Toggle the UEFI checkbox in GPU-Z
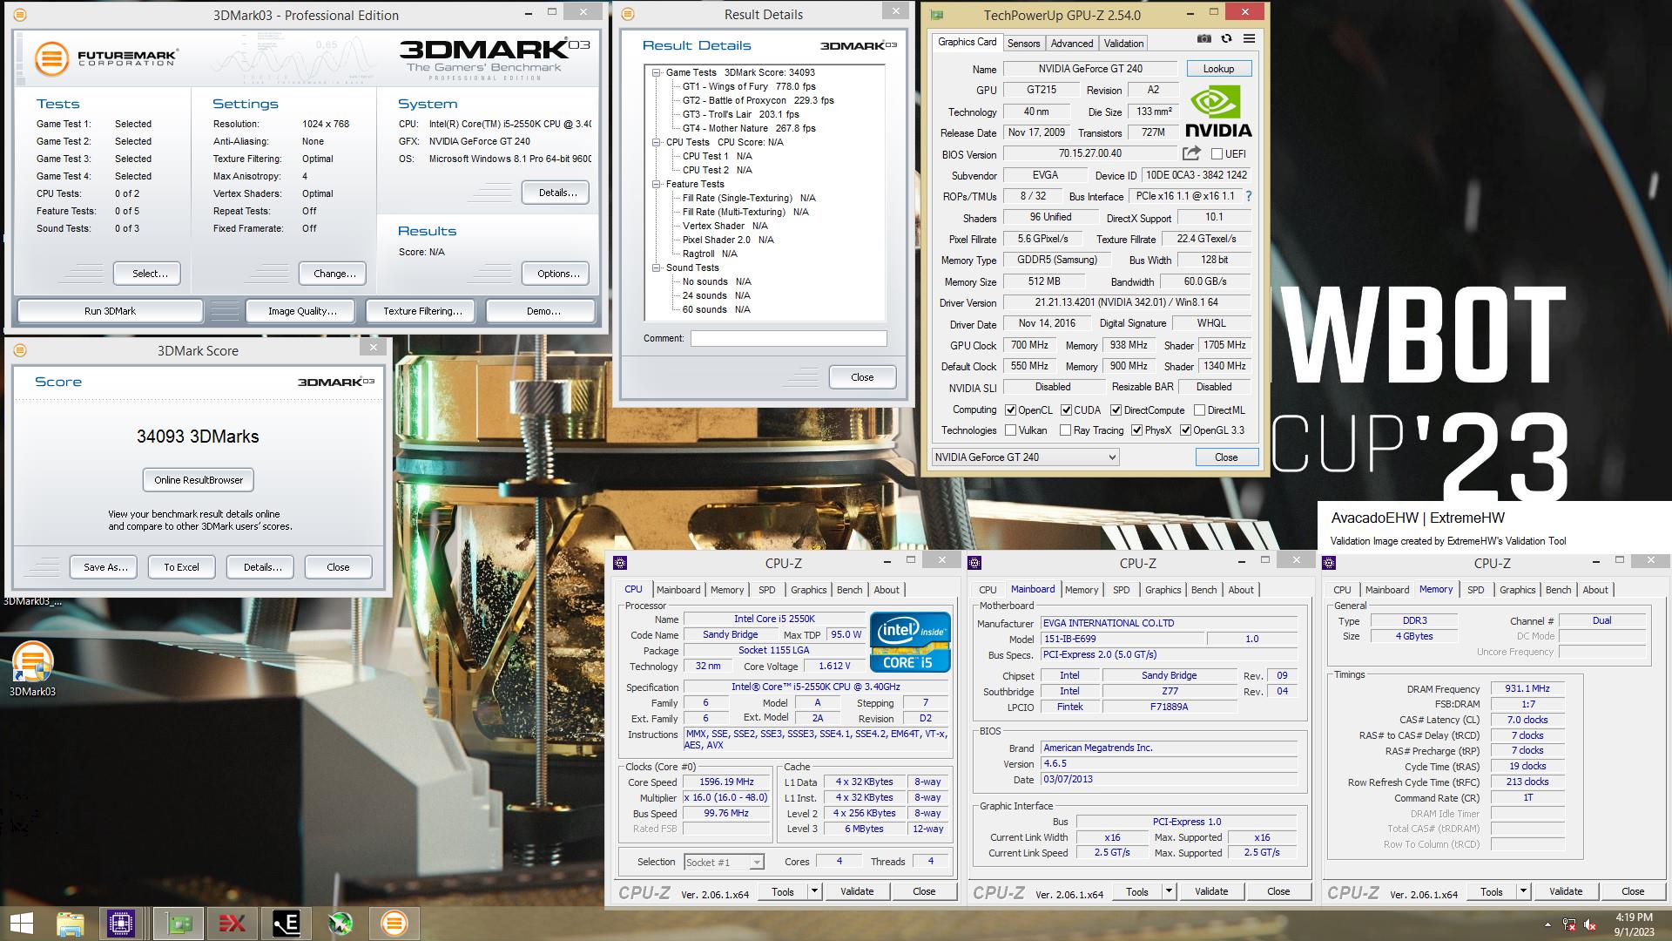Viewport: 1672px width, 941px height. click(1217, 154)
